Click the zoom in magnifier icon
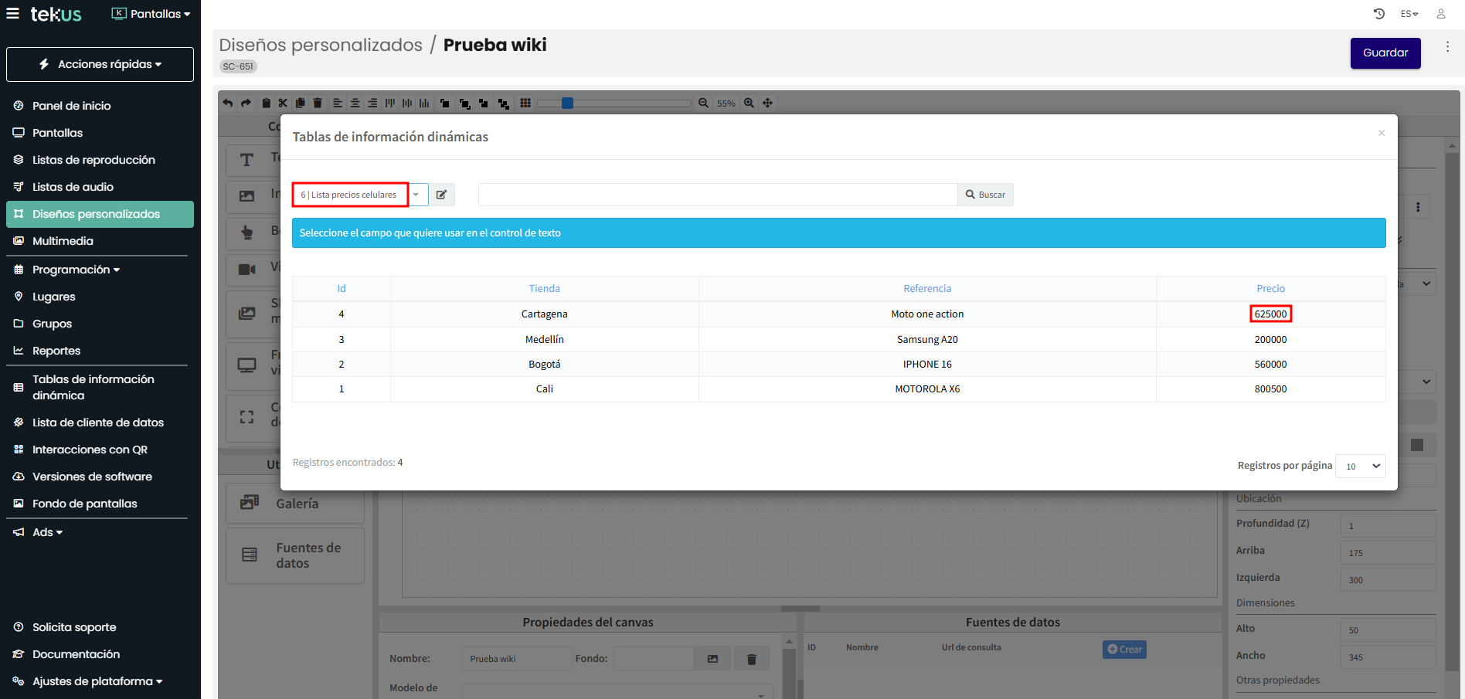The image size is (1465, 699). 749,103
